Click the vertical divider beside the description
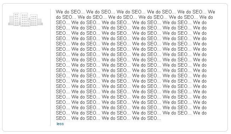Screen dimensions: 231x134 pos(50,67)
